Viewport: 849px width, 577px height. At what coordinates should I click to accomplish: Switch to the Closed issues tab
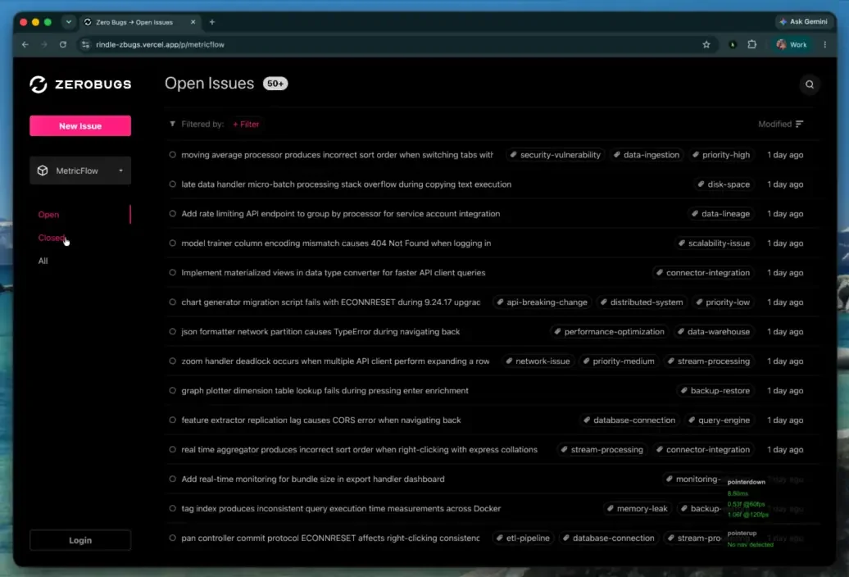tap(52, 238)
